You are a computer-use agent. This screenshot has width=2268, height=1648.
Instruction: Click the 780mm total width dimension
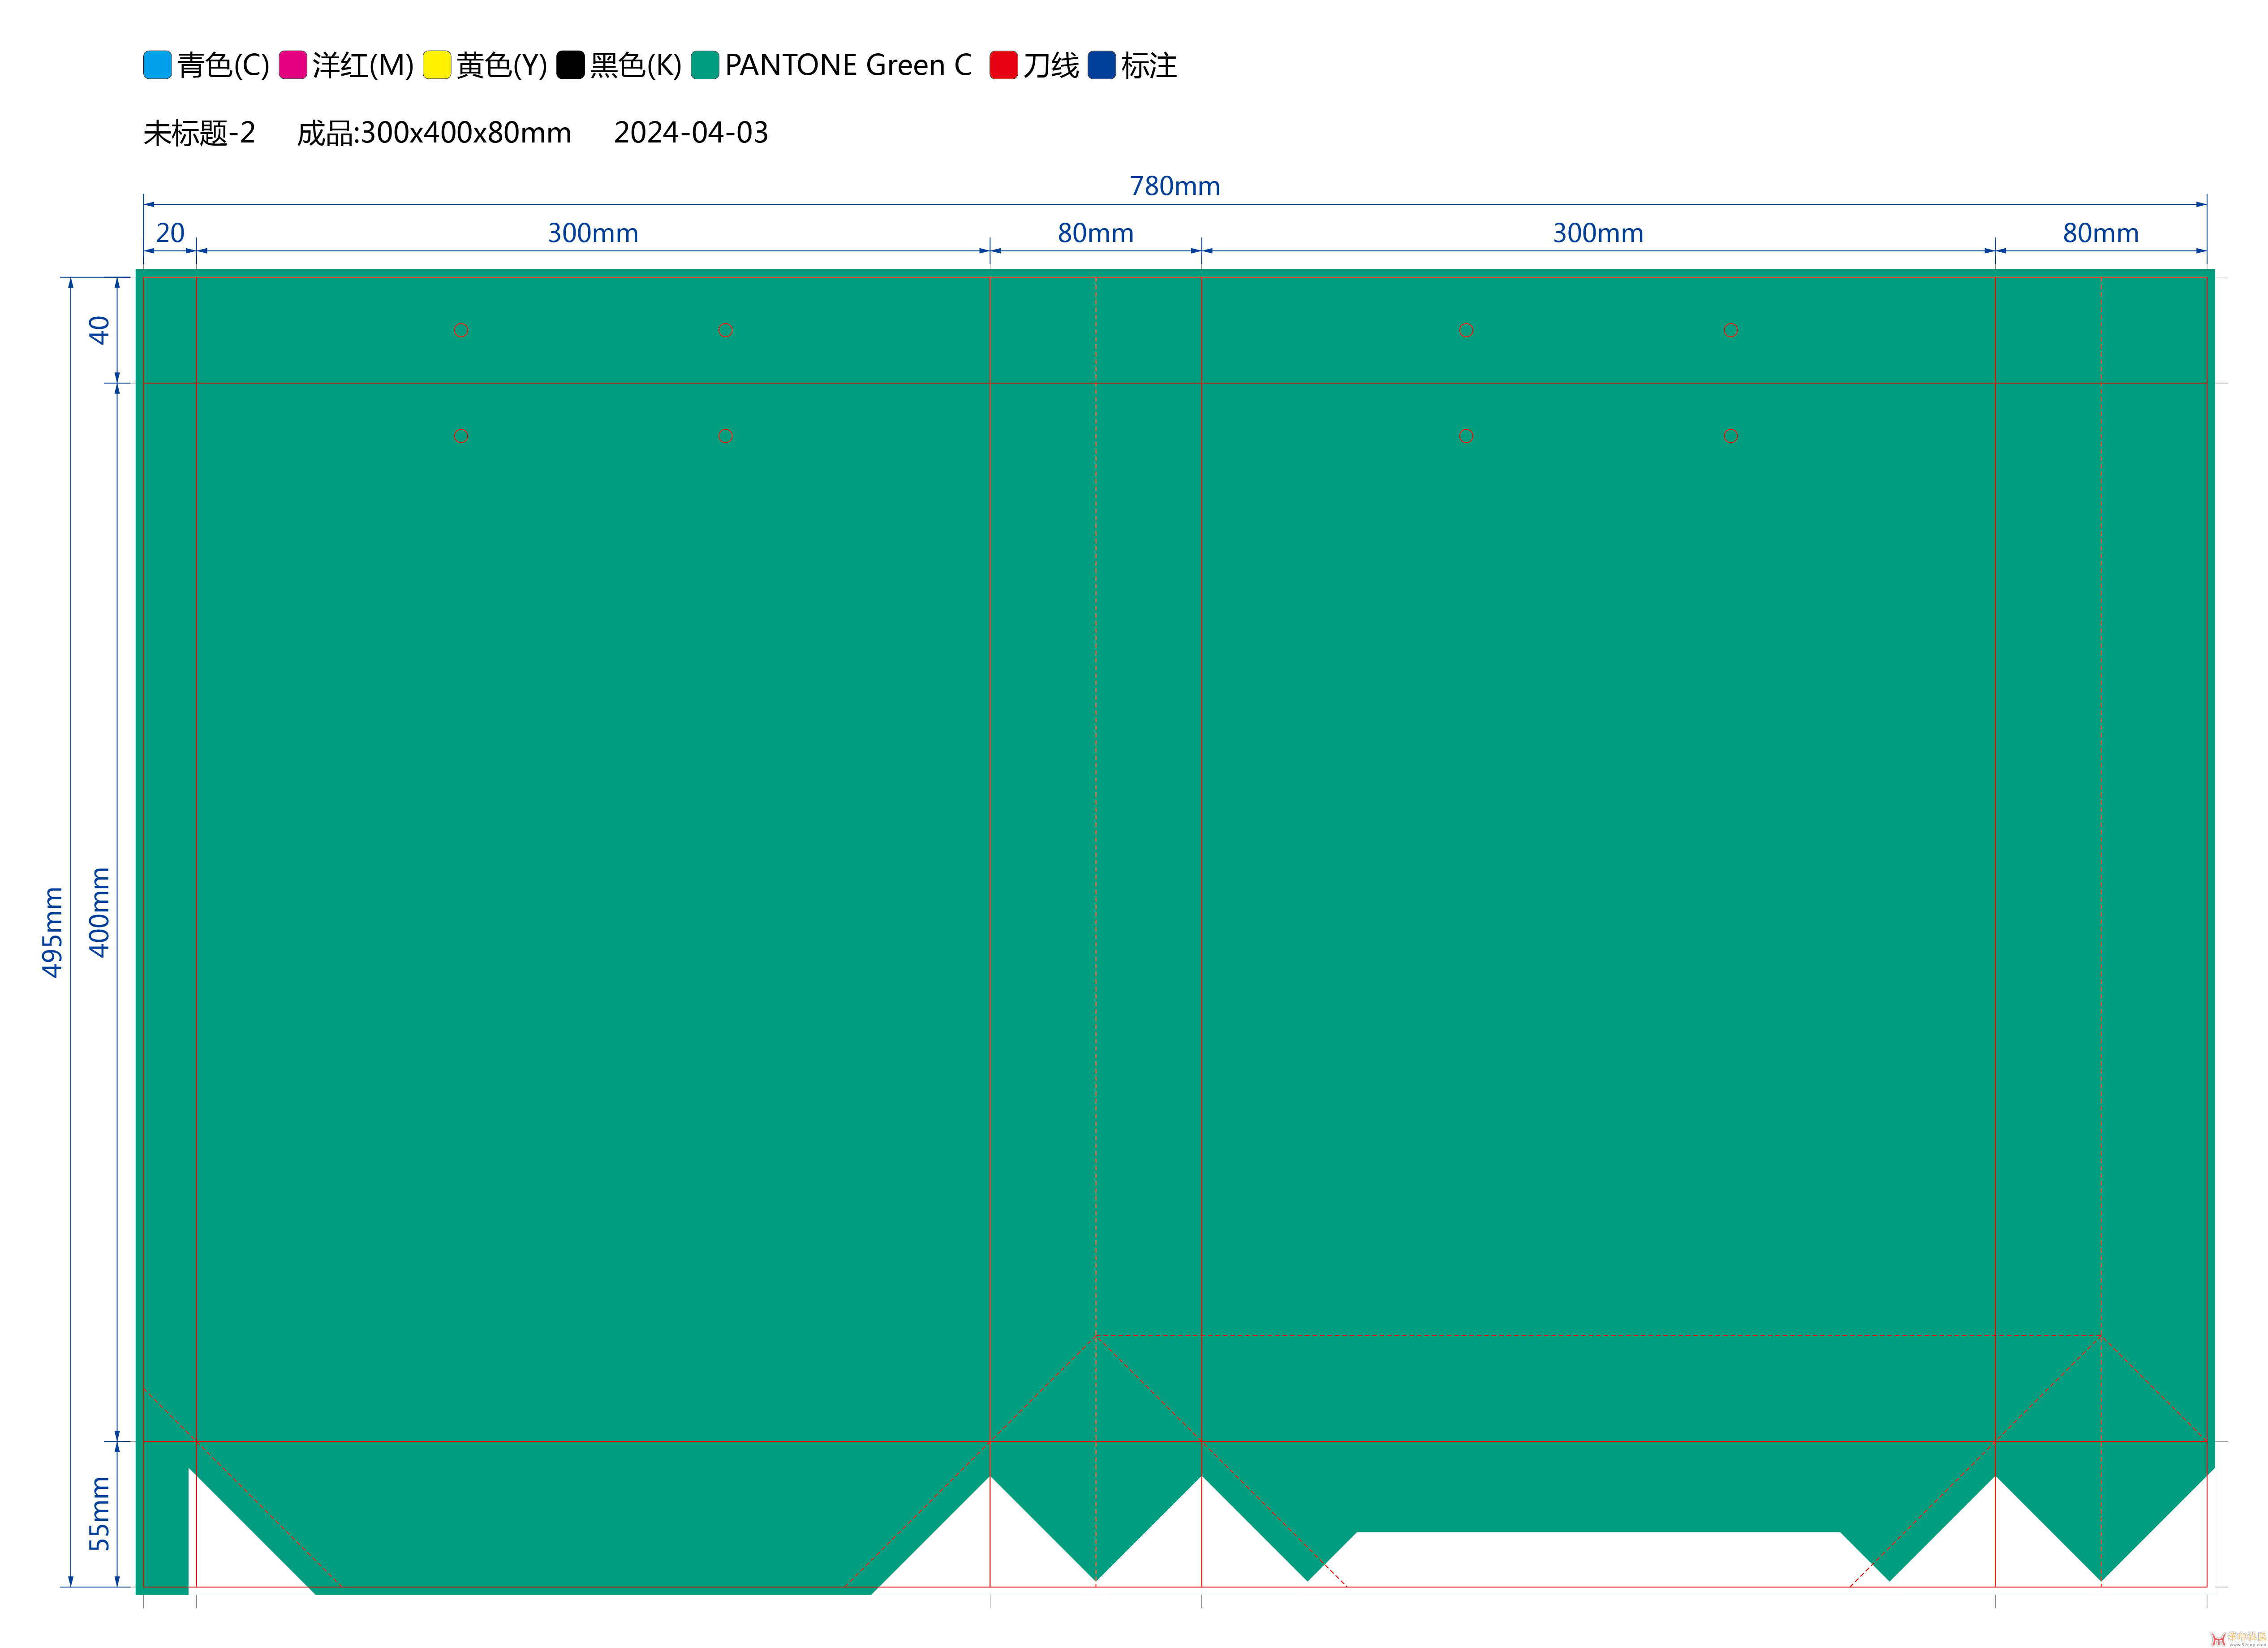[1175, 186]
